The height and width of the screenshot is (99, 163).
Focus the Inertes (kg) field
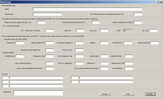(x=104, y=56)
